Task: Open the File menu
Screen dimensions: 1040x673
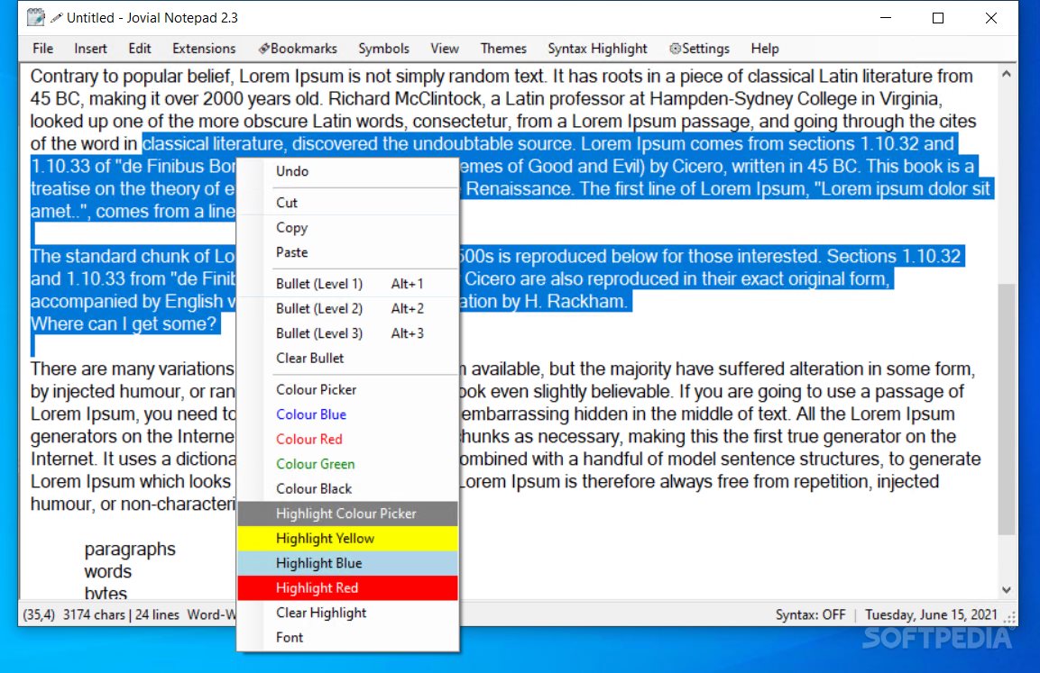Action: point(42,49)
